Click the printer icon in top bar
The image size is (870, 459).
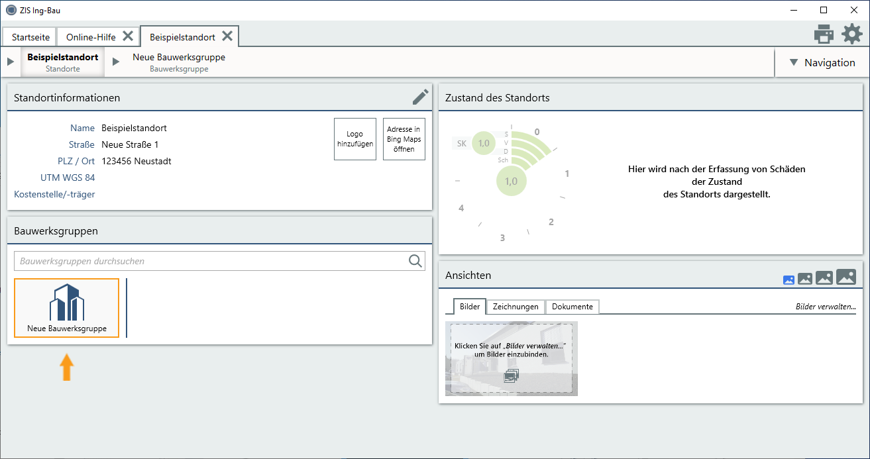pyautogui.click(x=824, y=34)
